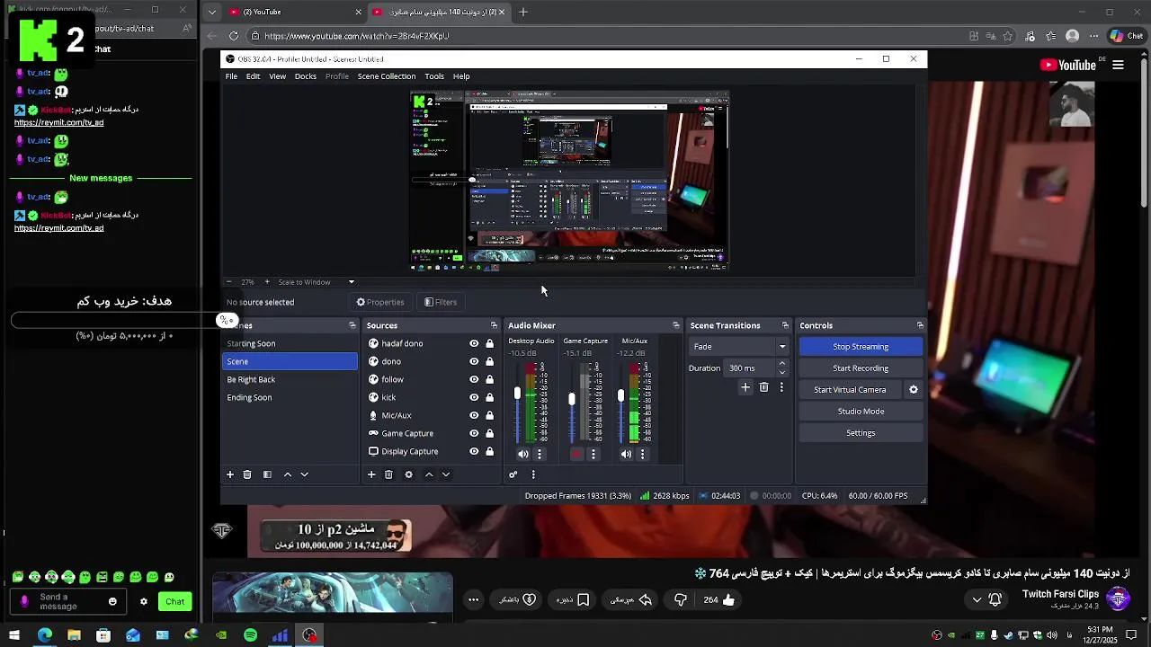Viewport: 1151px width, 647px height.
Task: Toggle visibility of the Mic/Aux source
Action: tap(474, 415)
